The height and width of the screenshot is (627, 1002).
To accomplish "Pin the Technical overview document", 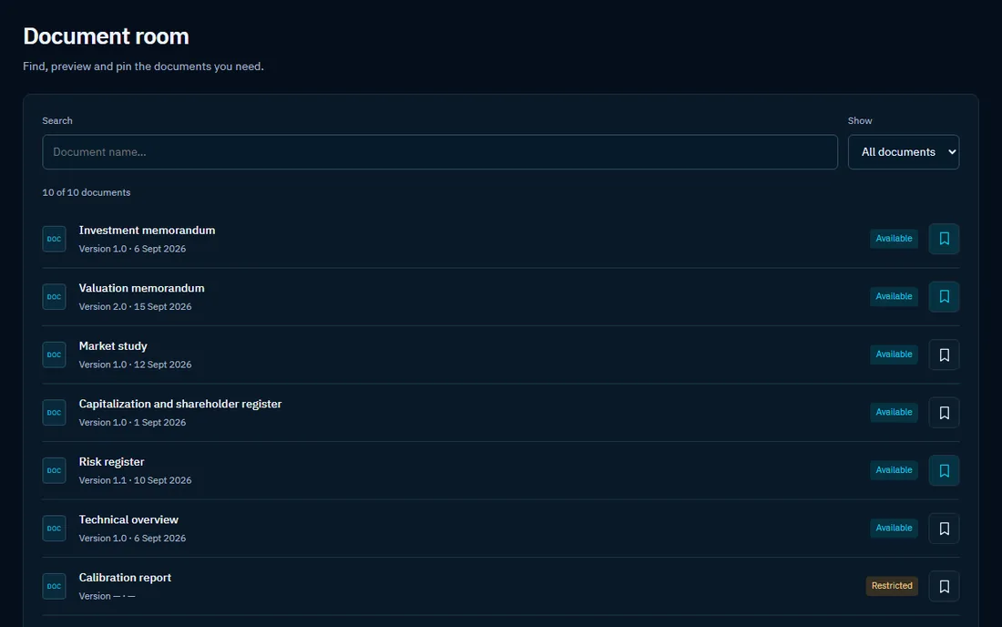I will coord(944,528).
